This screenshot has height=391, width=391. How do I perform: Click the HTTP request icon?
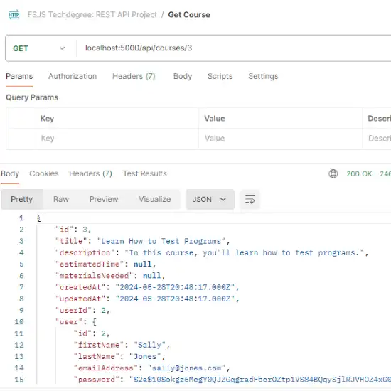pyautogui.click(x=14, y=15)
